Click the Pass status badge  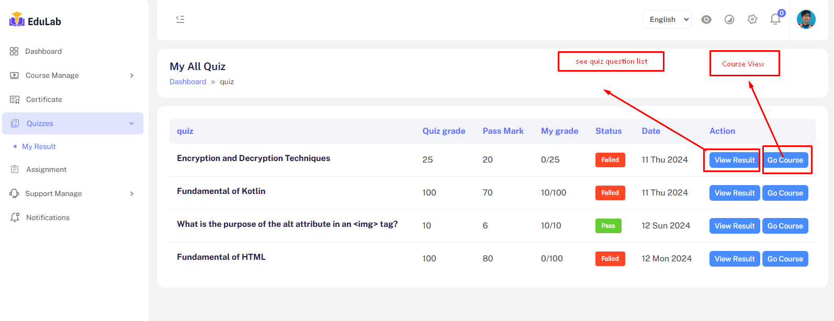tap(608, 226)
